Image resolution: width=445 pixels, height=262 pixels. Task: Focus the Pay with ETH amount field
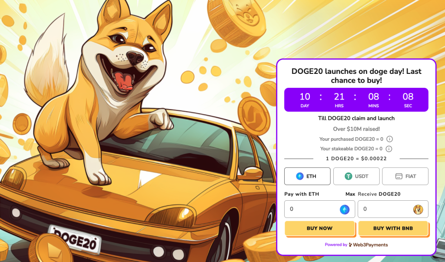[319, 209]
